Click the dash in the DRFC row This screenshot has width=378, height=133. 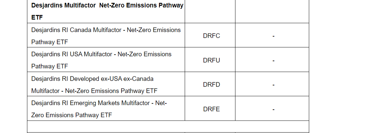pyautogui.click(x=273, y=36)
